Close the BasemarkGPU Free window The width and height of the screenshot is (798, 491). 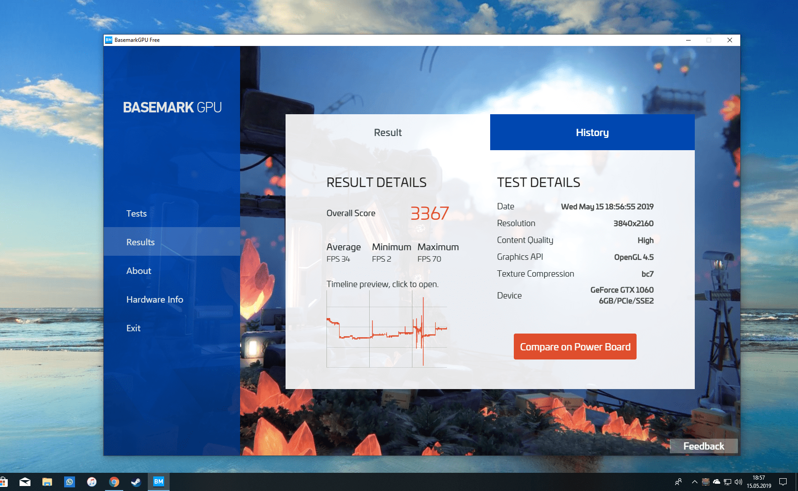(x=730, y=40)
